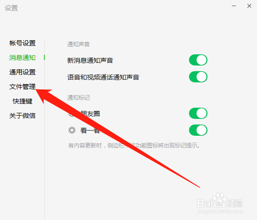Turn off 新消息通知声音 switch
The width and height of the screenshot is (257, 220).
198,60
